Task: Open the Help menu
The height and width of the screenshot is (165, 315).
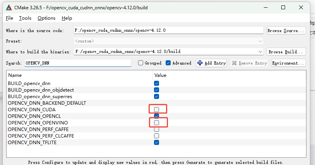Action: [x=67, y=18]
